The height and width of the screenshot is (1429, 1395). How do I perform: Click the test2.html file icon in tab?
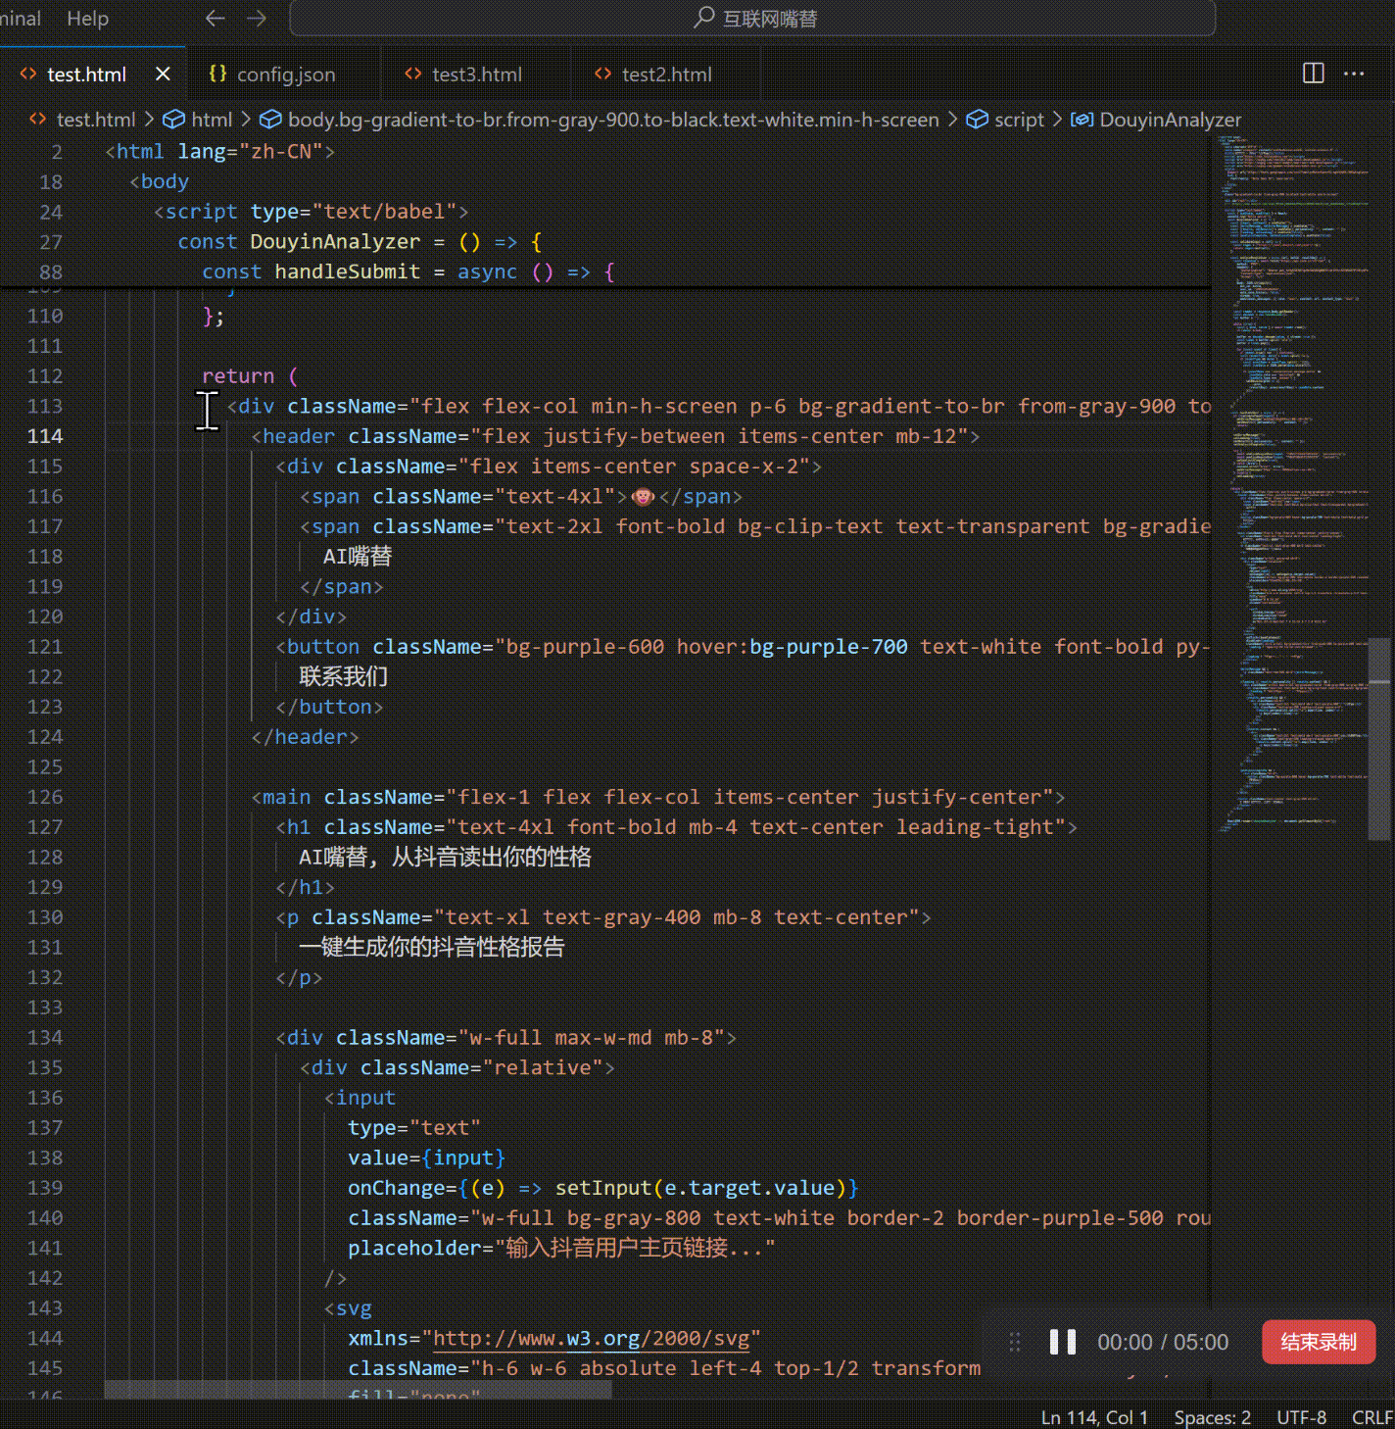click(x=603, y=74)
